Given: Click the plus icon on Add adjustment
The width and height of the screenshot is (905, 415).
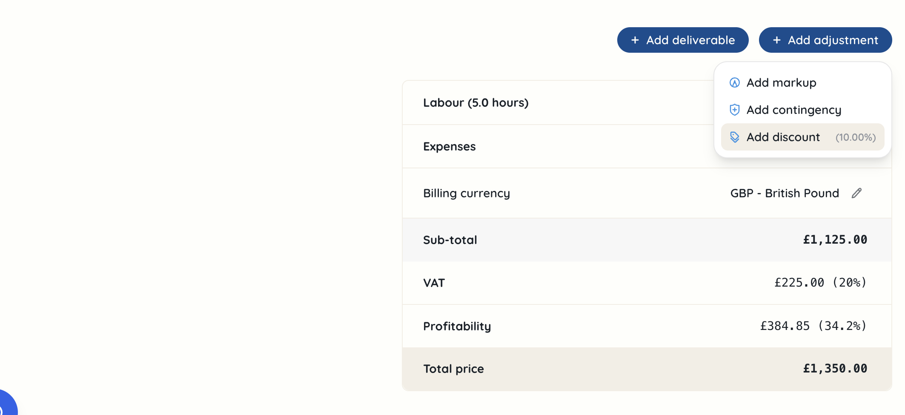Looking at the screenshot, I should point(776,40).
